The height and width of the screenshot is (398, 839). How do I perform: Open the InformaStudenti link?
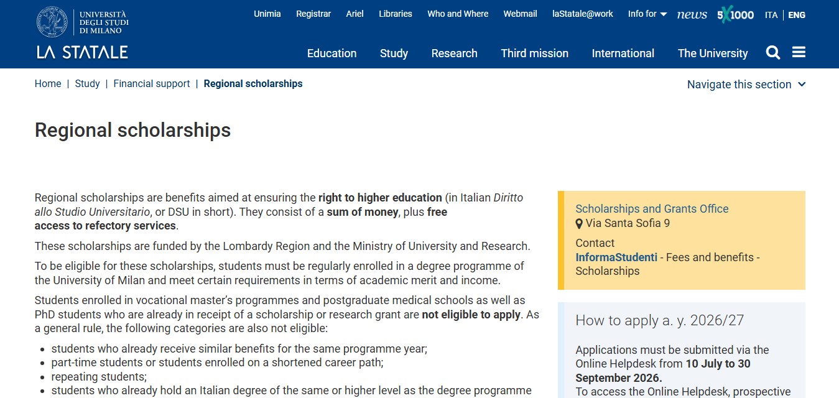tap(616, 257)
